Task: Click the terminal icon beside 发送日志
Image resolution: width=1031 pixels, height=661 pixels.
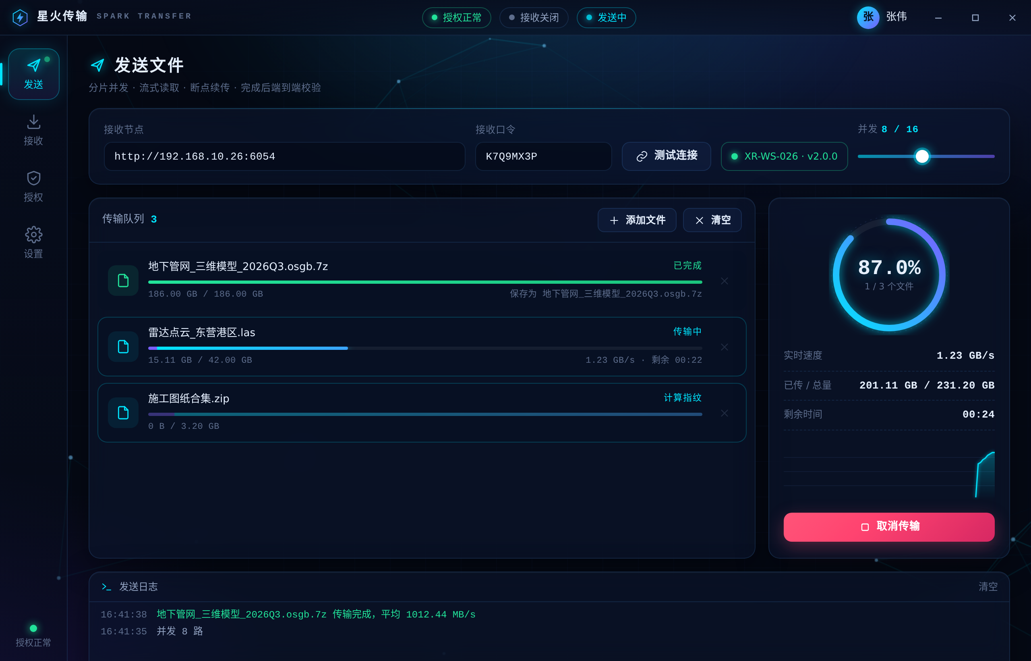Action: (x=106, y=587)
